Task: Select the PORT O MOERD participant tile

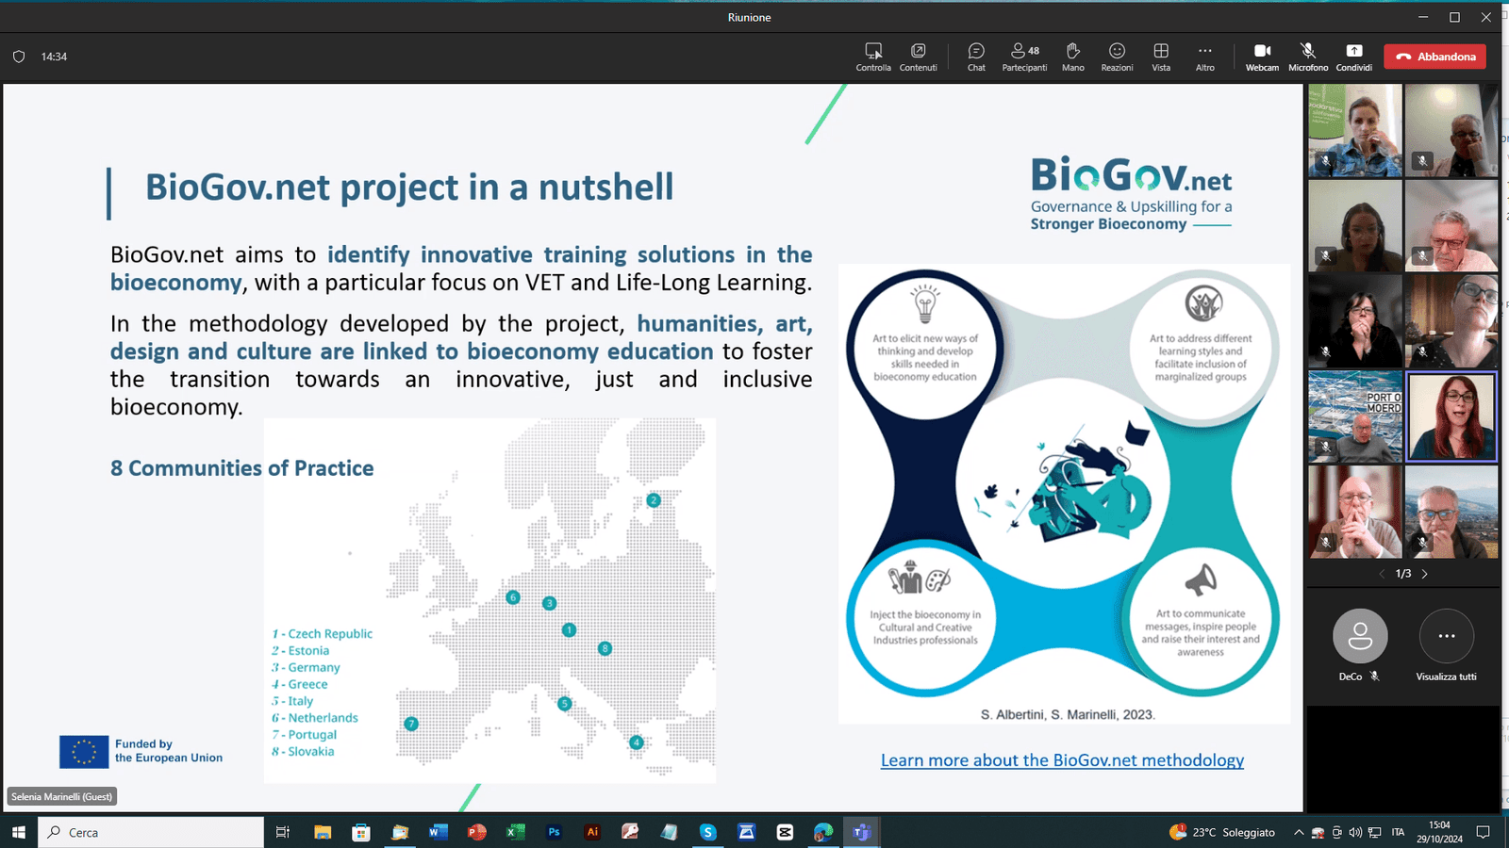Action: (x=1355, y=416)
